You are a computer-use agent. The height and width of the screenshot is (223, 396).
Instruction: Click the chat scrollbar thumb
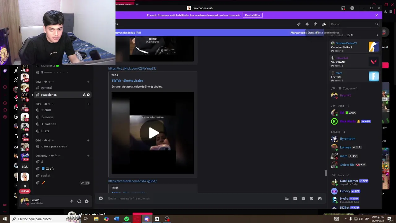click(x=325, y=173)
